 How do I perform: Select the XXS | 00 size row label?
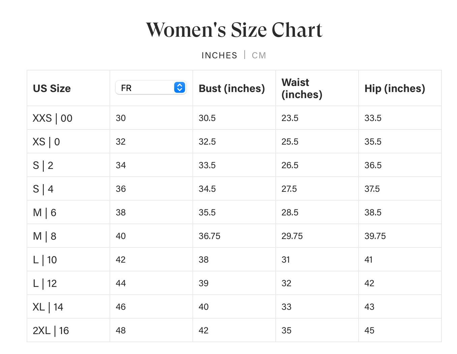[53, 118]
